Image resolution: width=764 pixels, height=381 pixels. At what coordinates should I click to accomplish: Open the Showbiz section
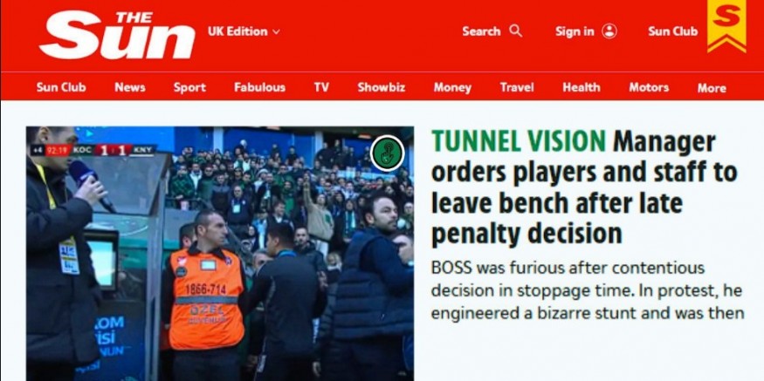(x=381, y=87)
